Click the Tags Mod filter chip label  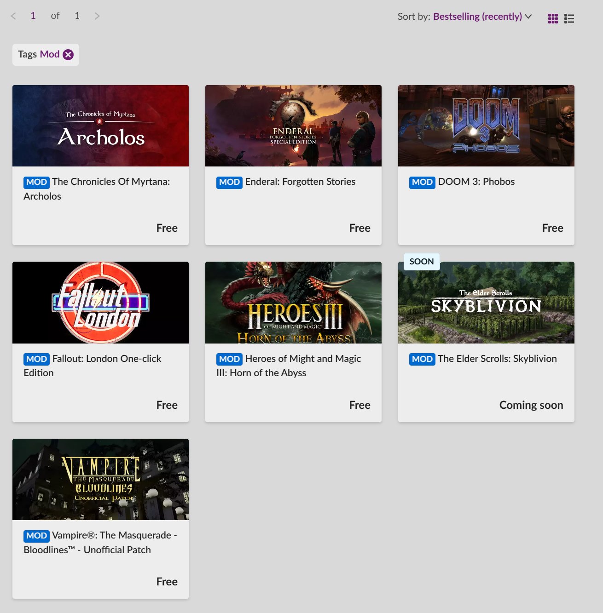39,54
